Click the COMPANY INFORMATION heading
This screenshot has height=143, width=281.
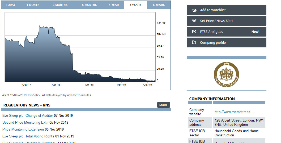[212, 99]
